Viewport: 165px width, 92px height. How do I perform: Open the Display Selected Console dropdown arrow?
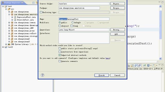pyautogui.click(x=151, y=65)
